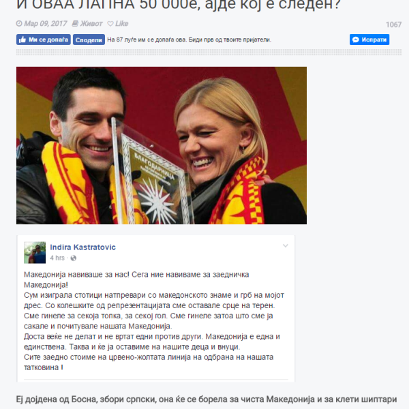Viewport: 409px width, 409px height.
Task: Open the main article photo
Action: point(162,146)
